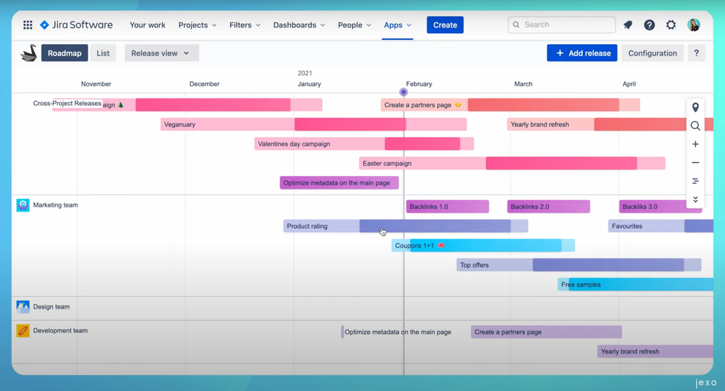The width and height of the screenshot is (725, 391).
Task: Click the today marker on the timeline
Action: coord(404,92)
